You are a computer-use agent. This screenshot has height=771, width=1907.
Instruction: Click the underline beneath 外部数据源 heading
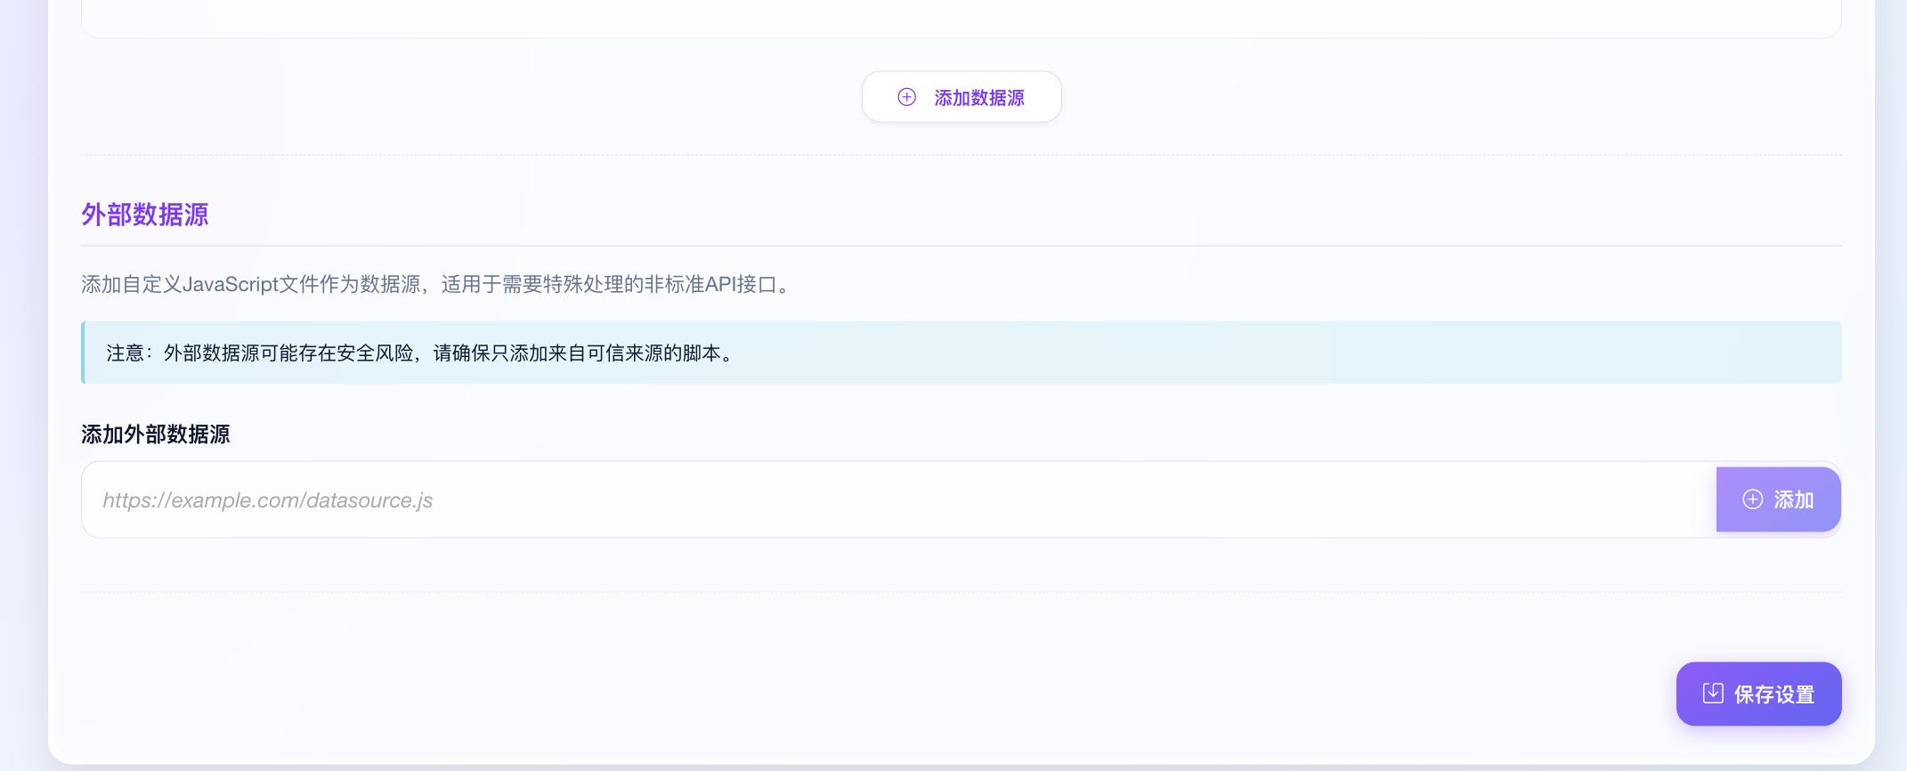tap(962, 245)
